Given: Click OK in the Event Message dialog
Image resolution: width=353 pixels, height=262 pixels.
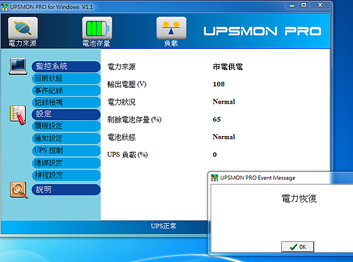Looking at the screenshot, I should pos(297,247).
